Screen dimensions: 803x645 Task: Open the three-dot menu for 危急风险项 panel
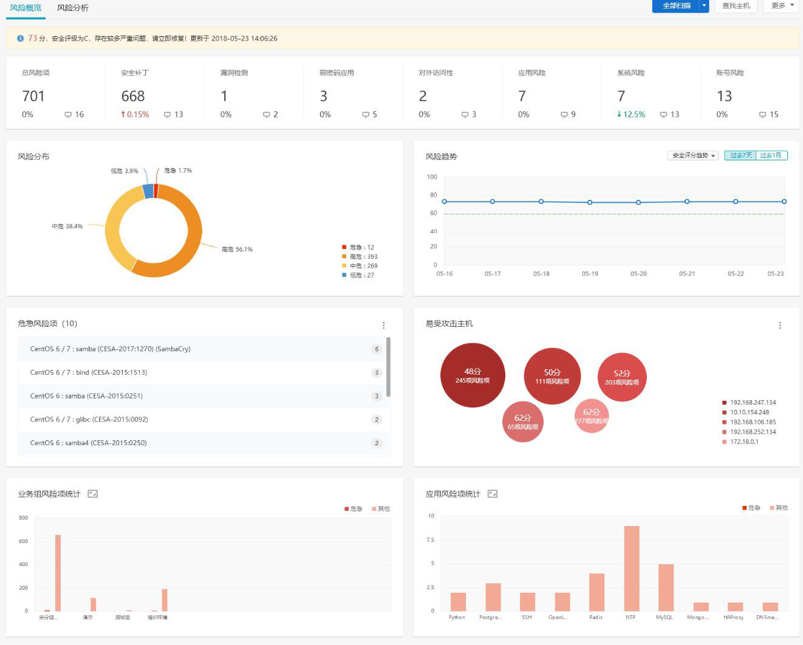coord(383,326)
